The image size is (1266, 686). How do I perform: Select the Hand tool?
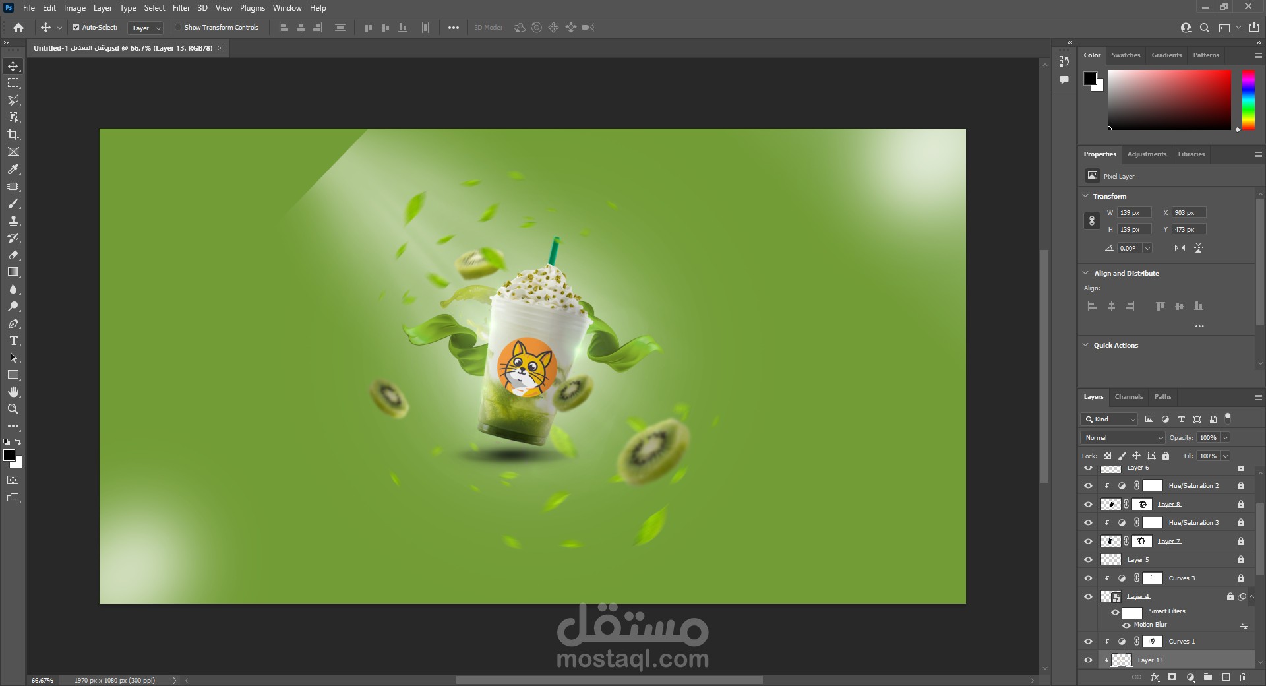13,392
